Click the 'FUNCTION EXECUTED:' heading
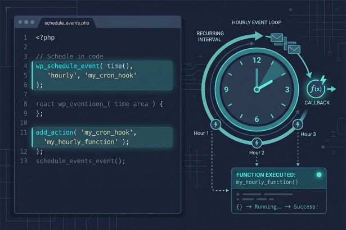The image size is (346, 230). click(x=266, y=175)
